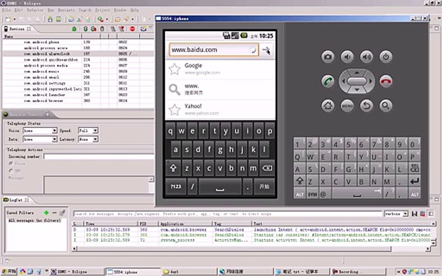Open the Run dropdown arrow in Eclipse toolbar
442x276 pixels.
click(x=107, y=19)
